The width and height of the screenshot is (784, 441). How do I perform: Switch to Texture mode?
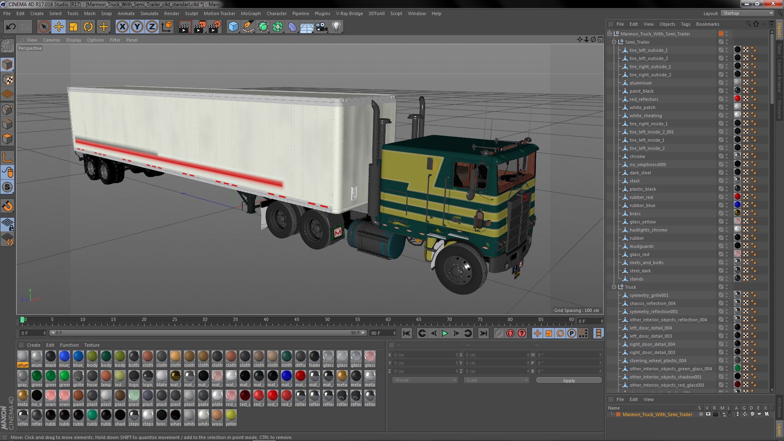7,80
